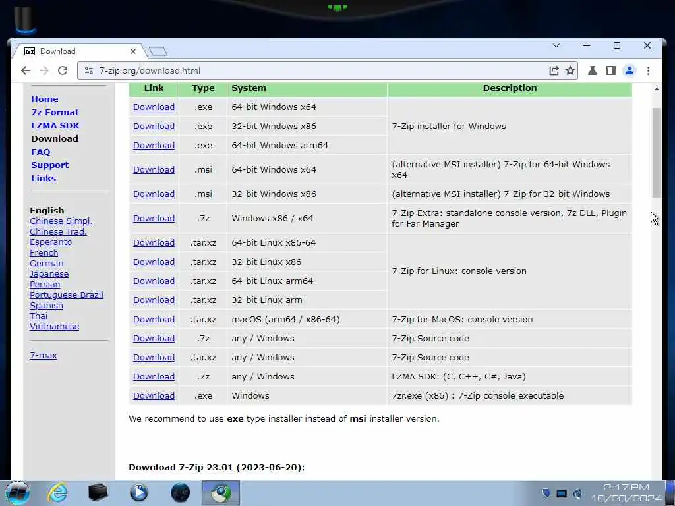The height and width of the screenshot is (506, 675).
Task: Click the 'Download 7-Zip 23.01 (2023-06-20)' heading
Action: pos(216,467)
